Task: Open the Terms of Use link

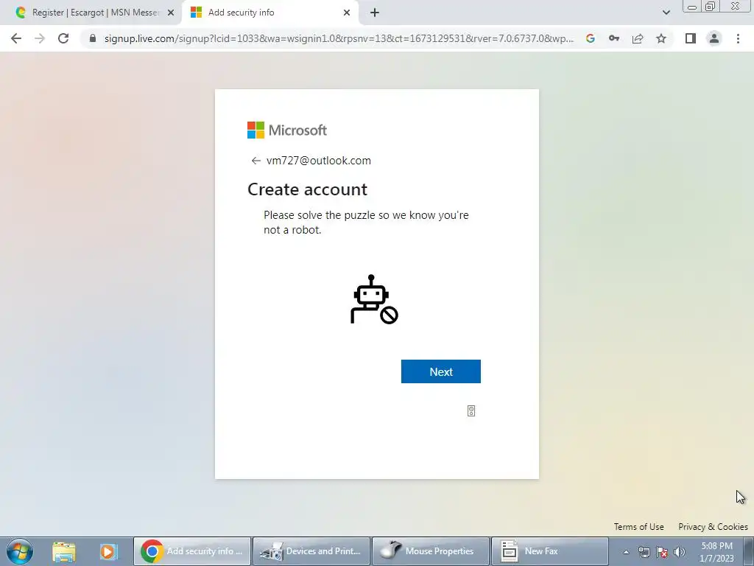Action: (638, 526)
